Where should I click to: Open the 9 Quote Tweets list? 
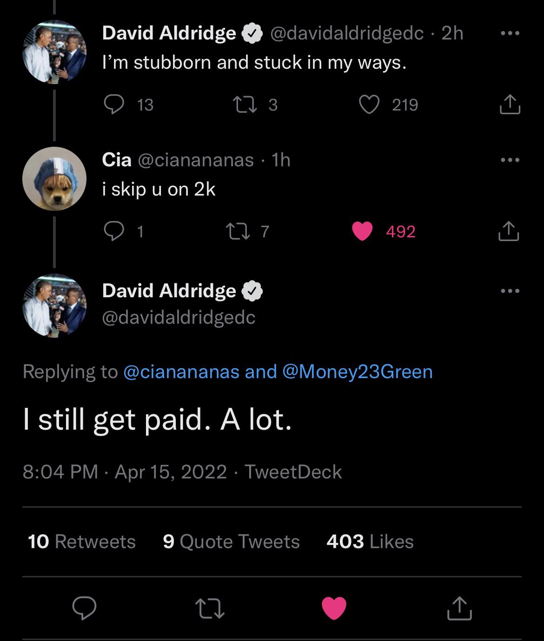tap(230, 541)
